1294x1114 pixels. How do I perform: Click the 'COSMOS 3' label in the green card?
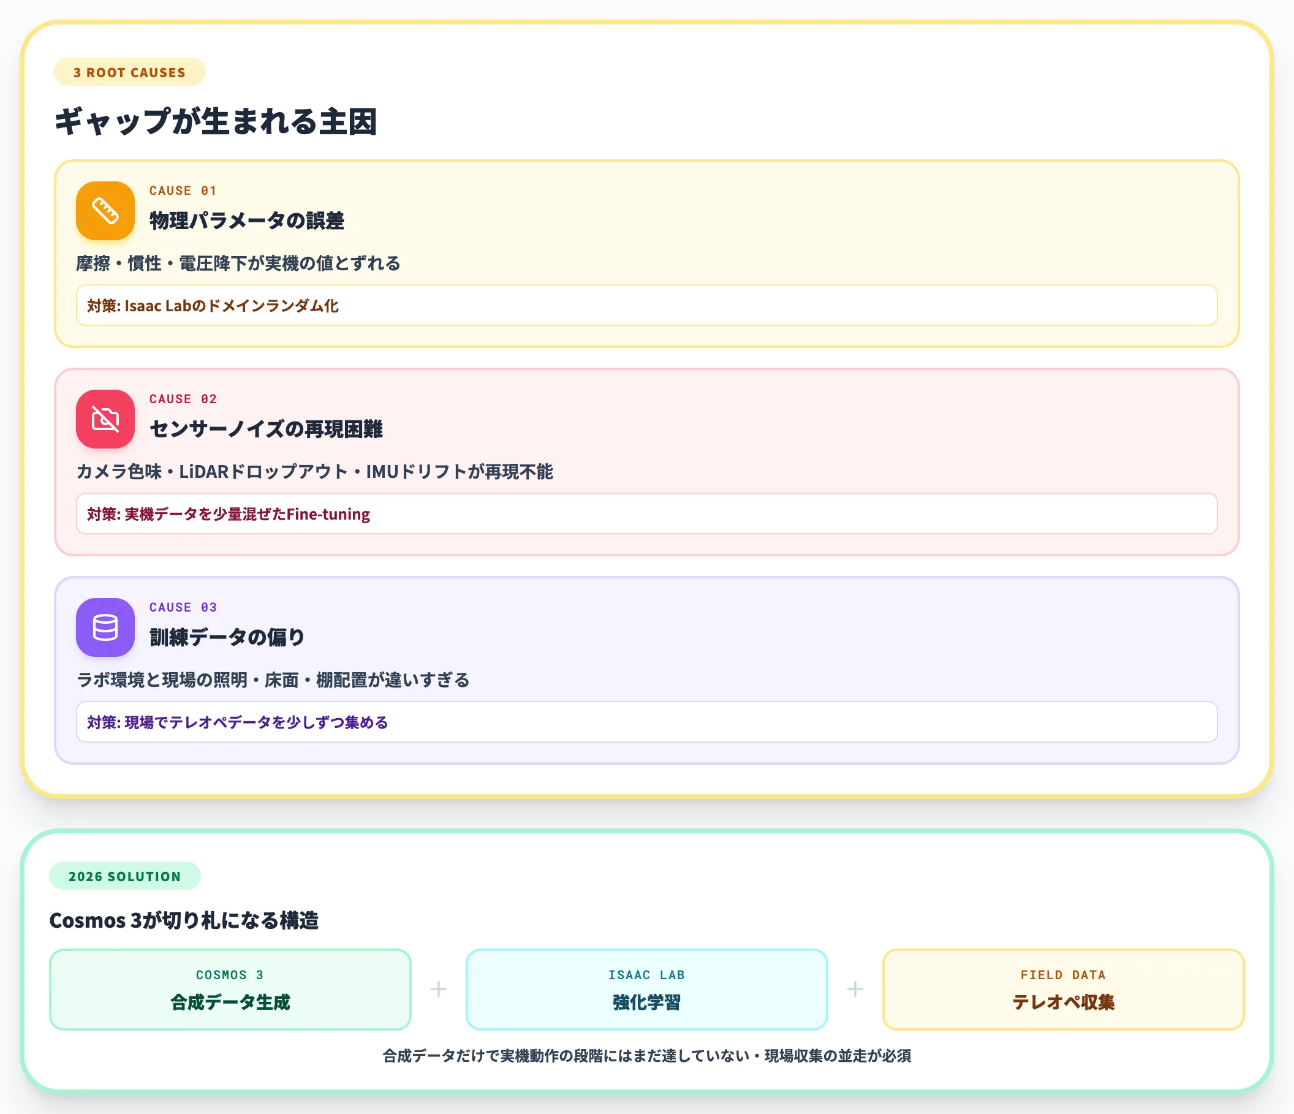tap(230, 975)
